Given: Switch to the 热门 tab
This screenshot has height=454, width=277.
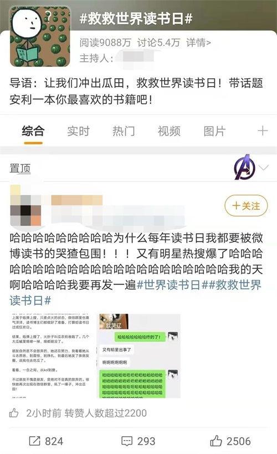Looking at the screenshot, I should pyautogui.click(x=124, y=131).
